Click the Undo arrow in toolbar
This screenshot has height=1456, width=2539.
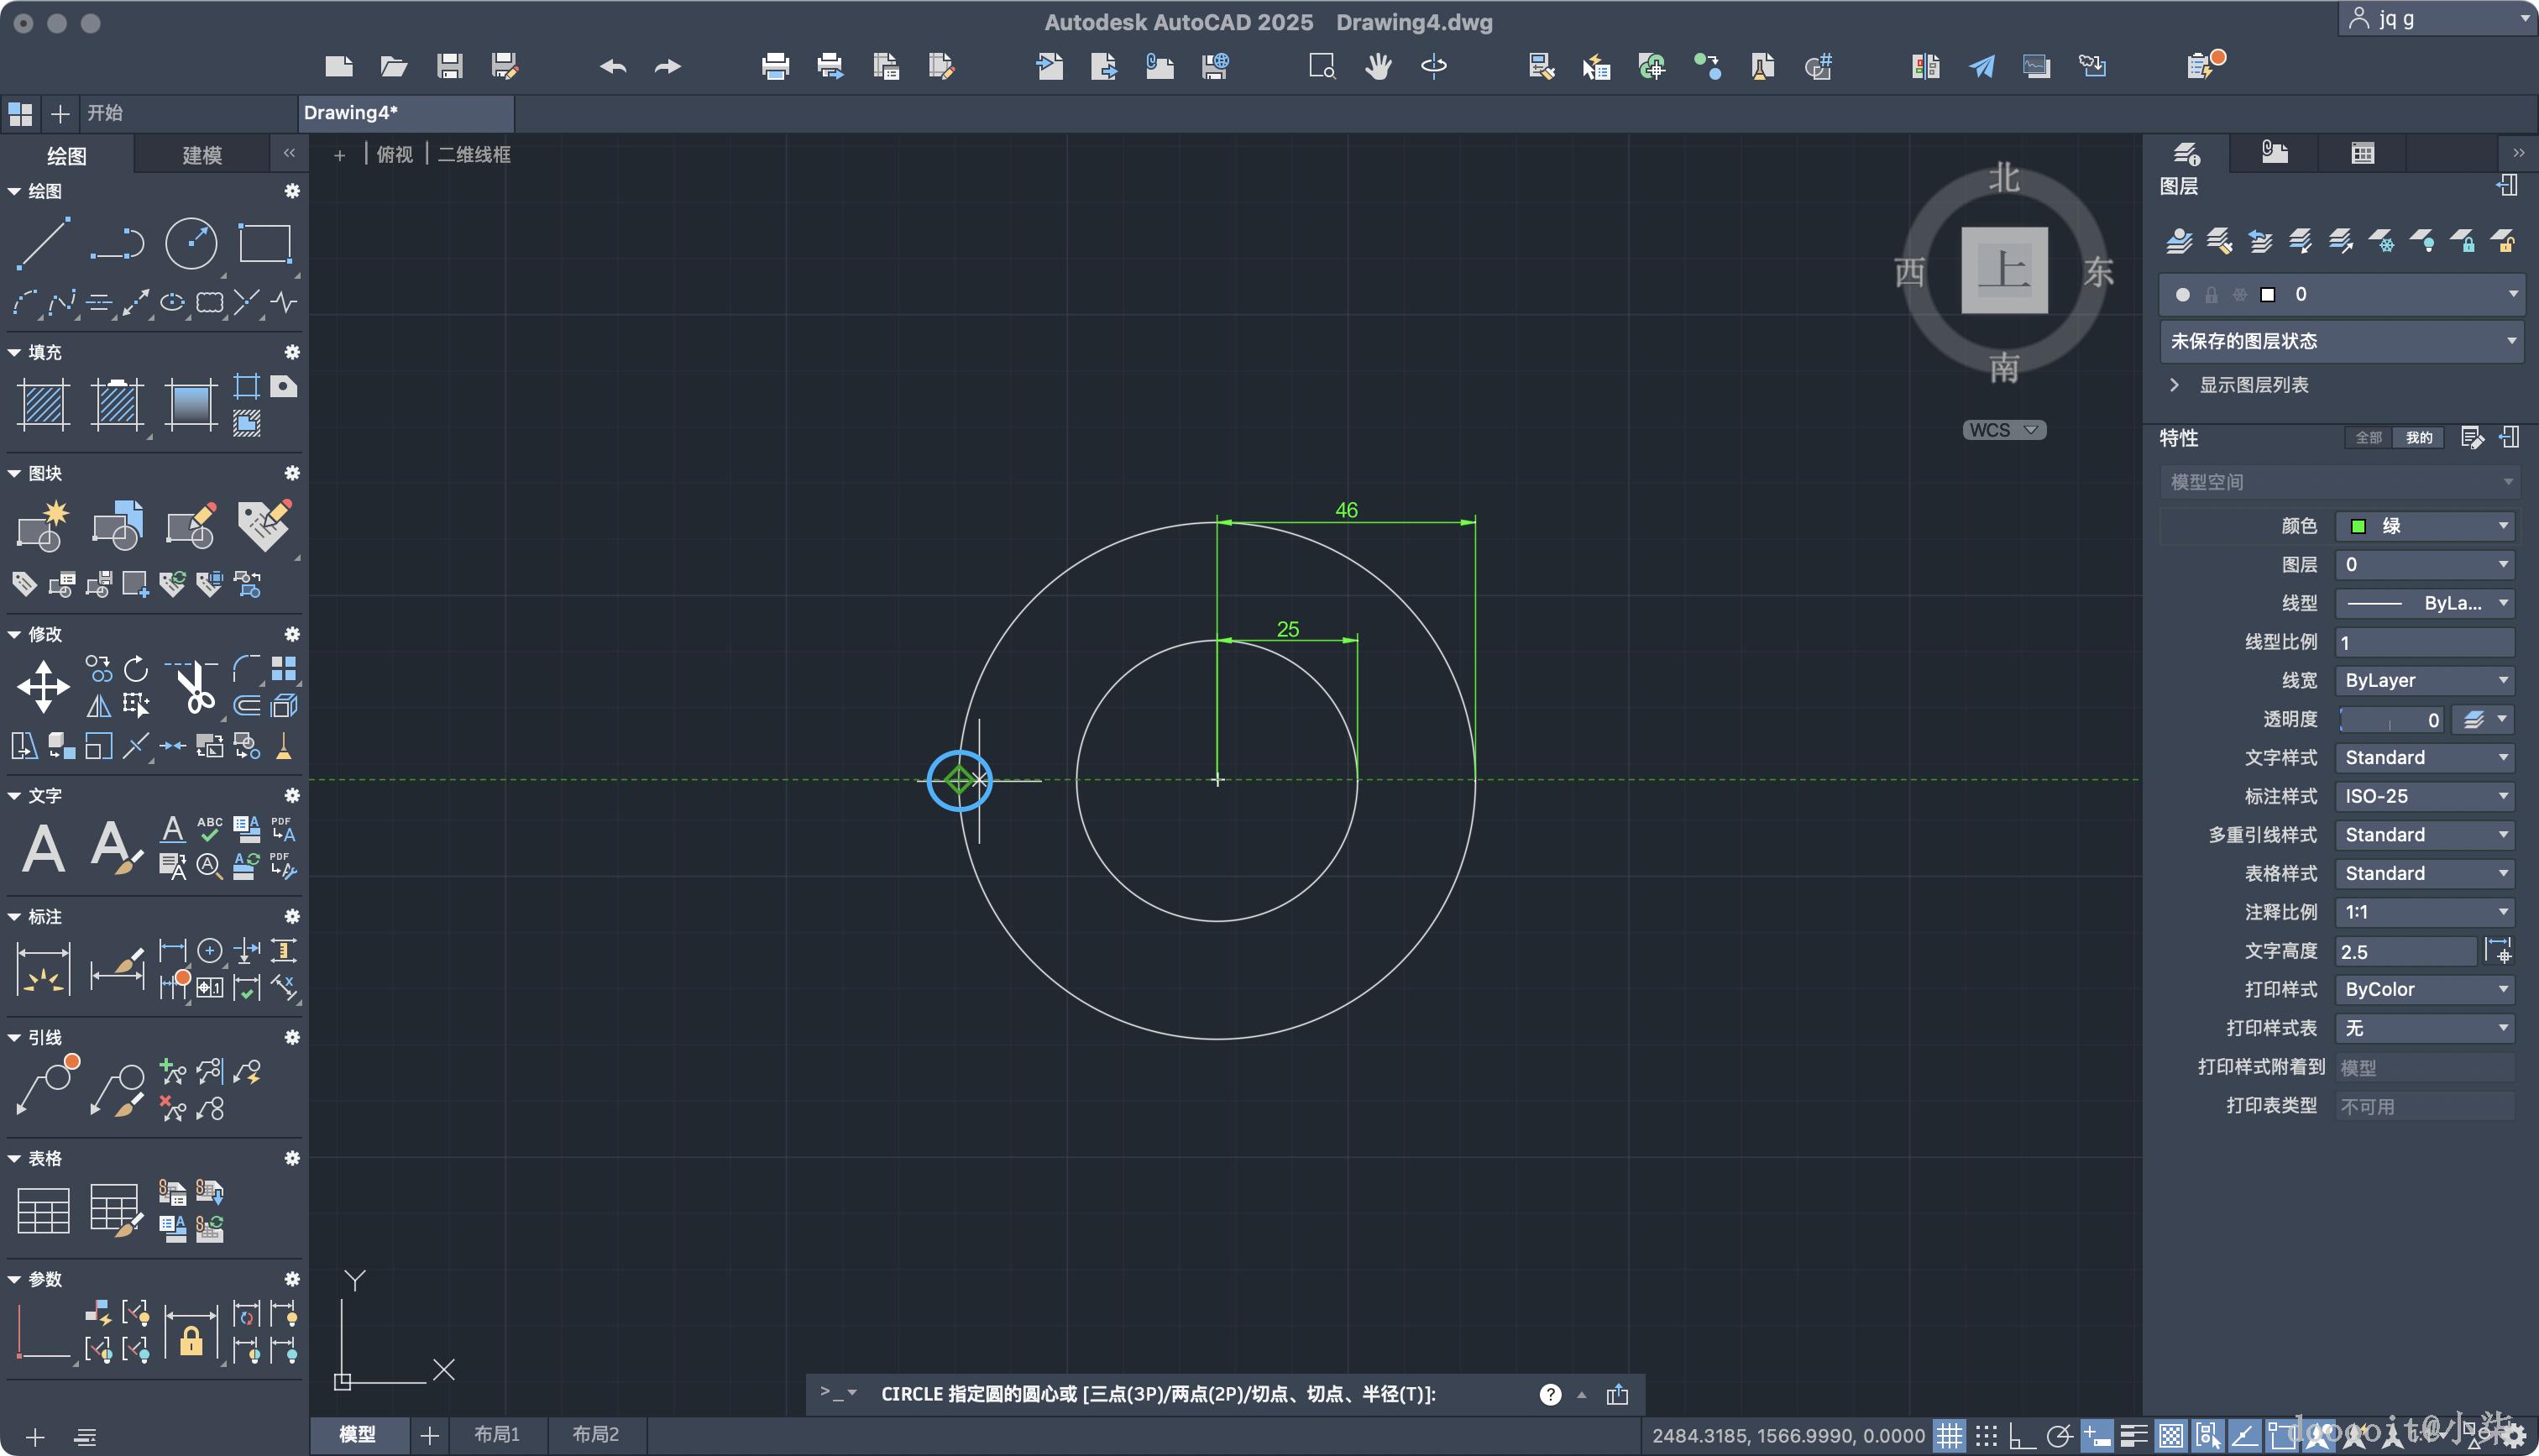click(613, 67)
